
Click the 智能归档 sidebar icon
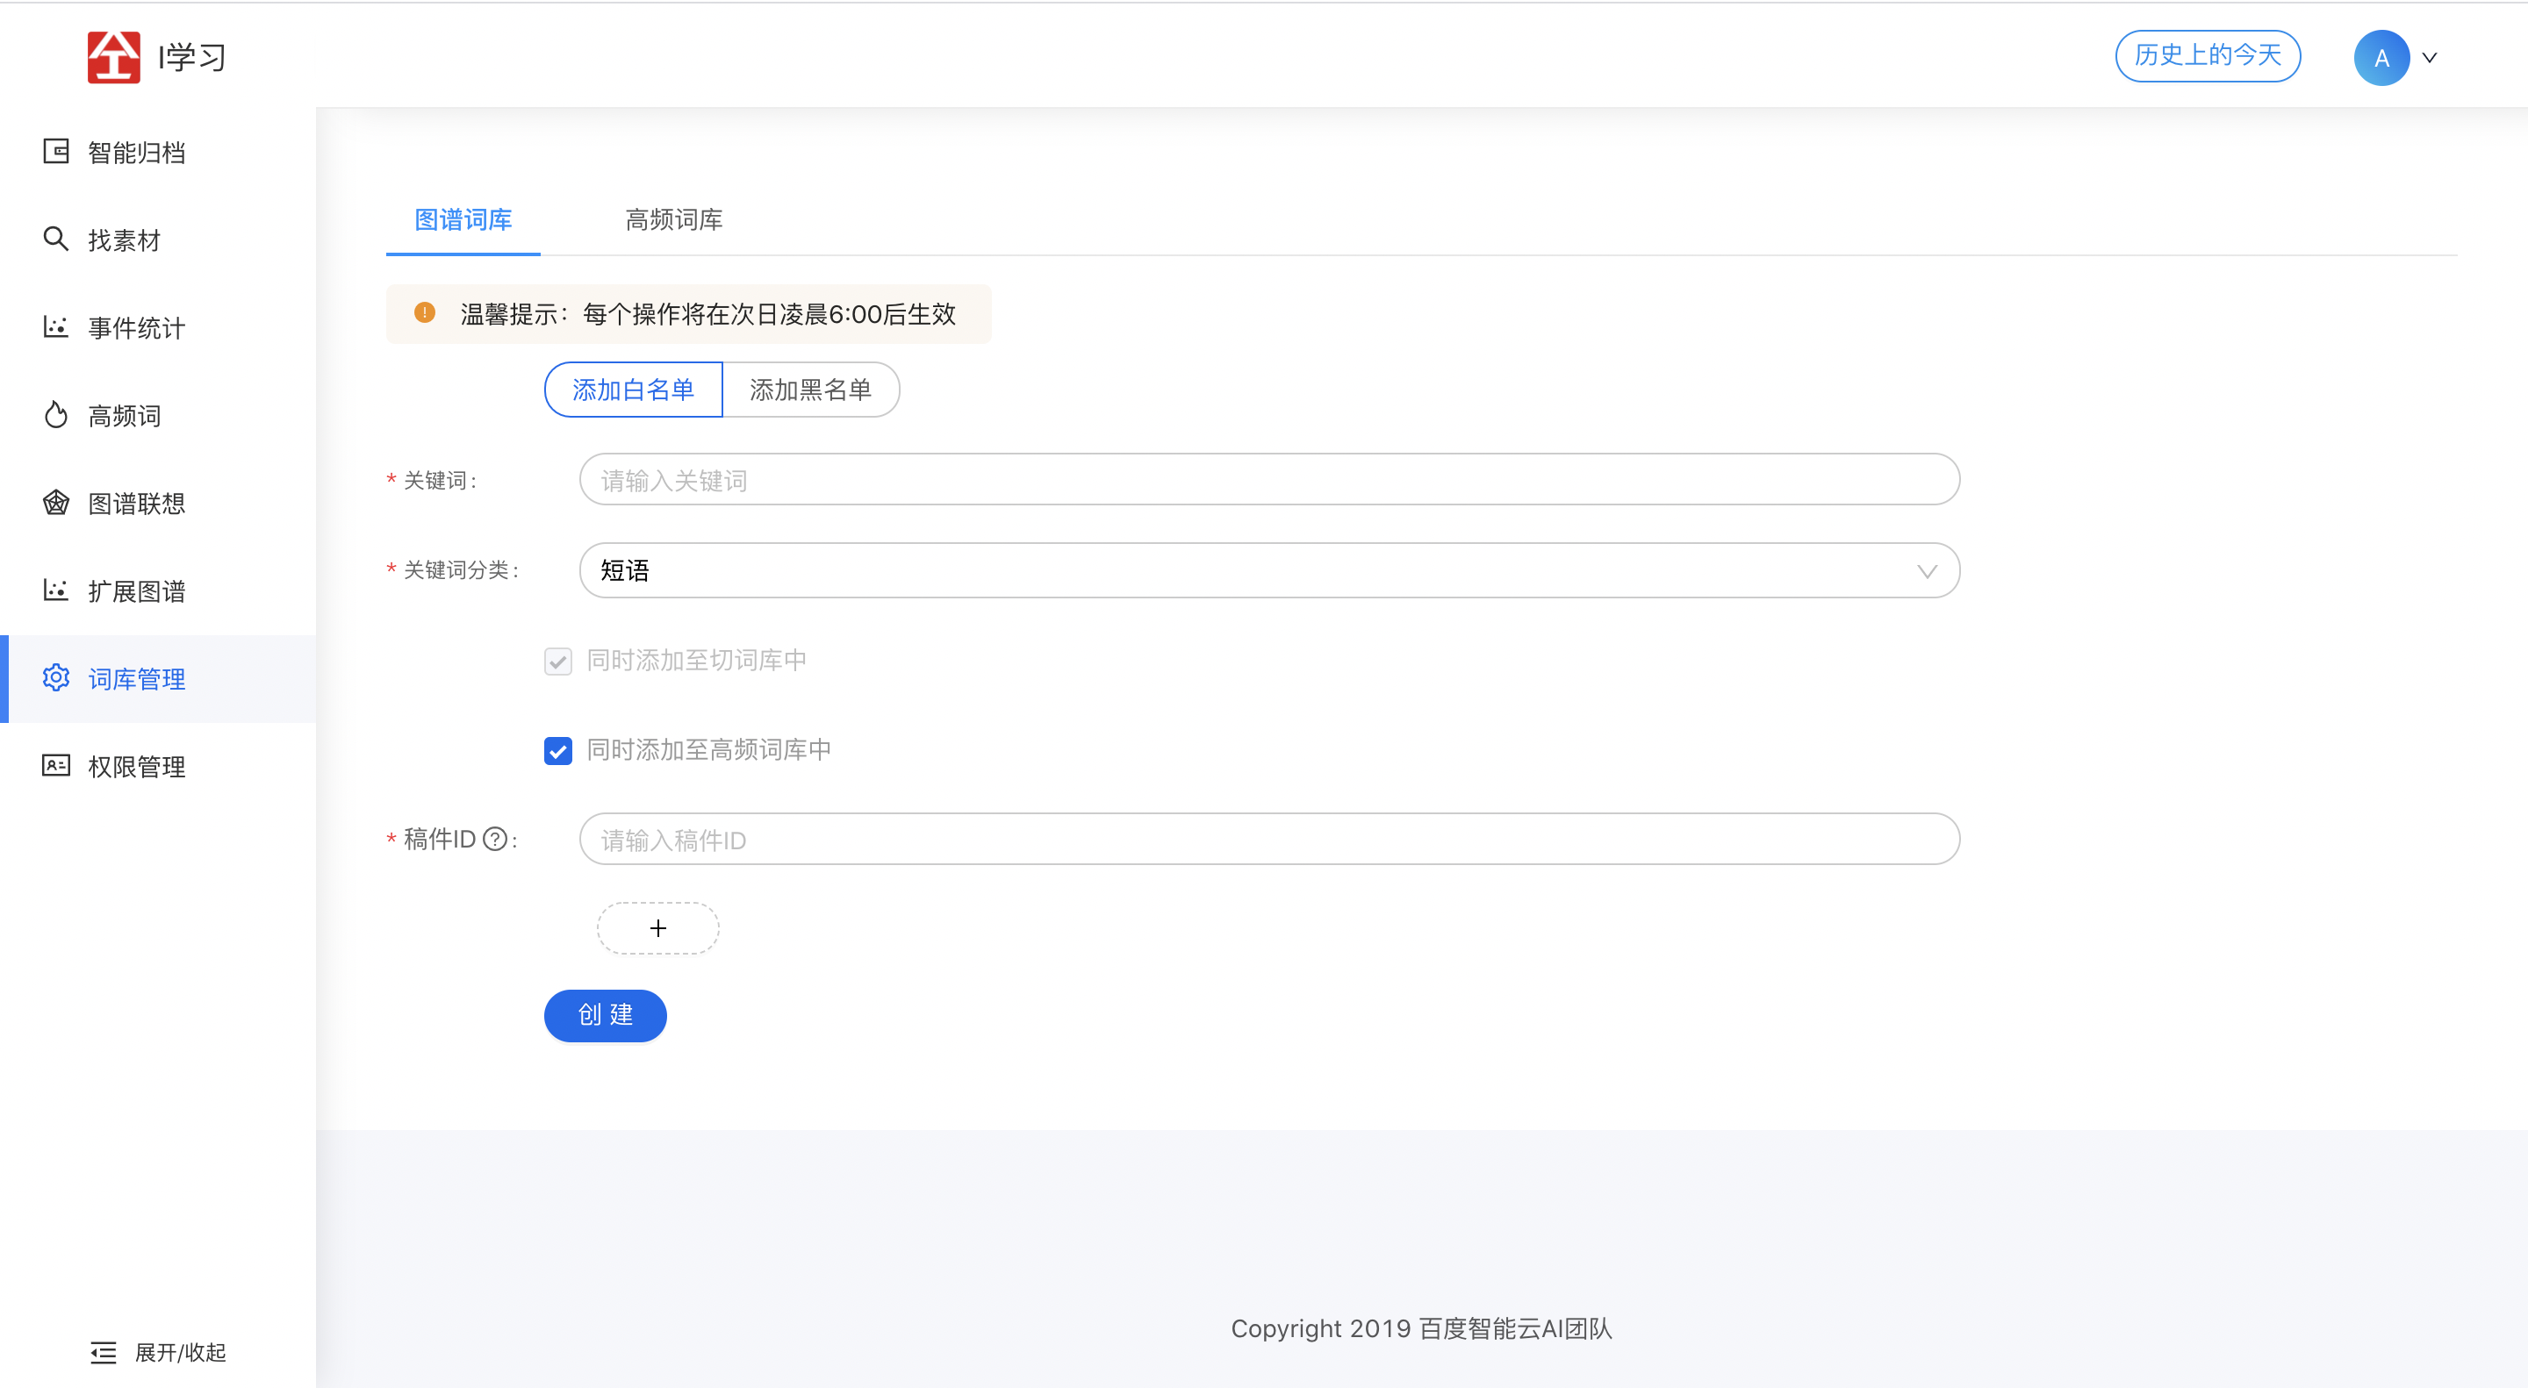point(56,151)
